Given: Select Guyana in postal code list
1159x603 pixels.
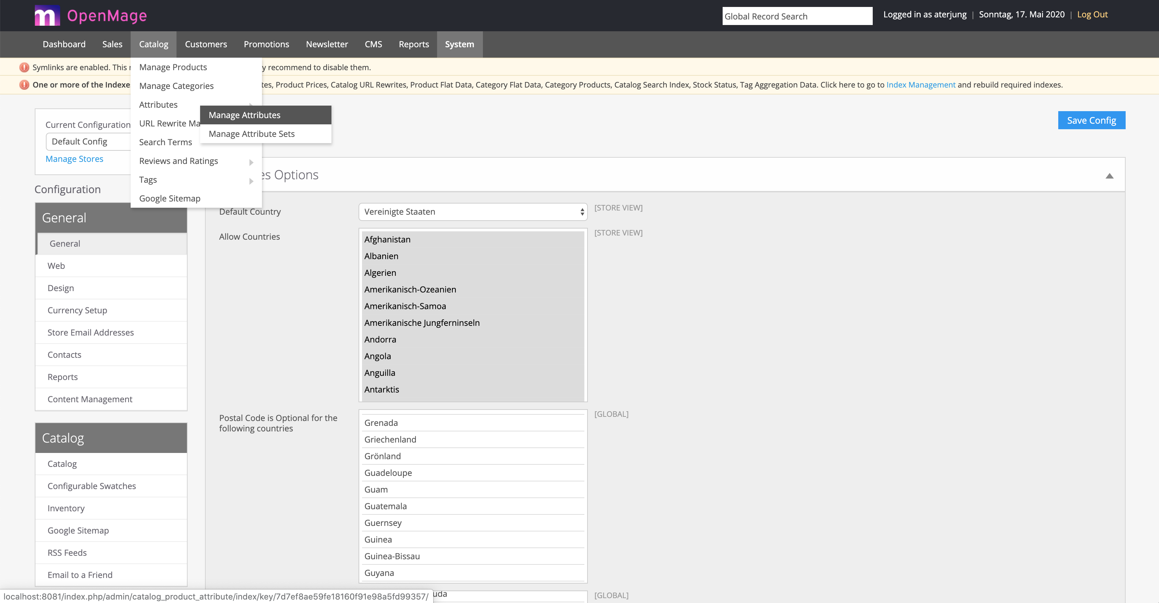Looking at the screenshot, I should point(473,573).
